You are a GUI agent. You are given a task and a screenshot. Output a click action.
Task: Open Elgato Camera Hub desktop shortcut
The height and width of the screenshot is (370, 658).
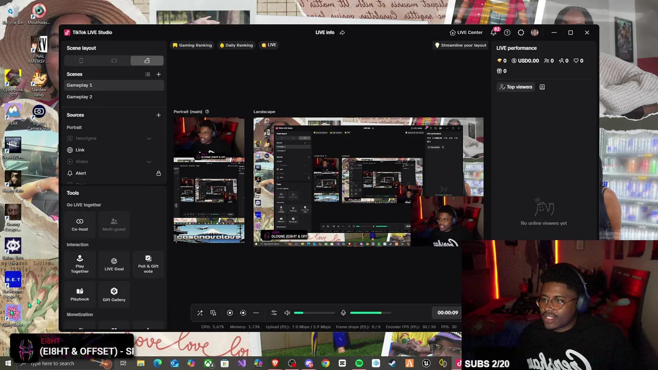tap(39, 118)
